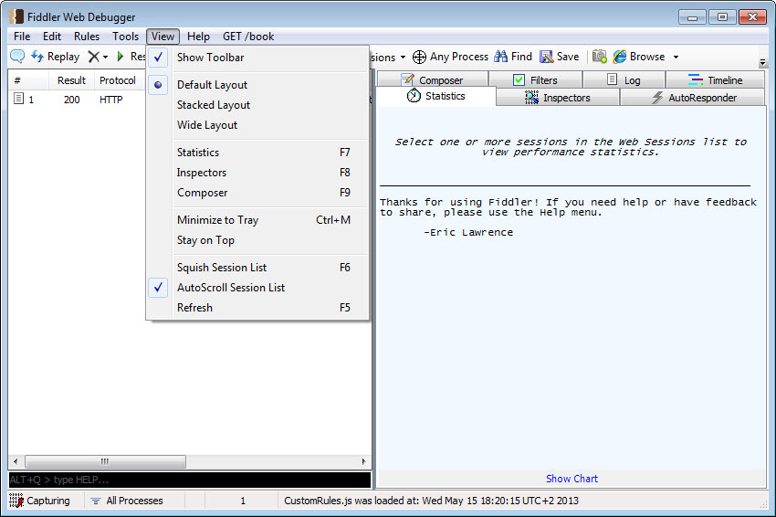Viewport: 776px width, 517px height.
Task: Choose Inspectors F8 from View menu
Action: (x=262, y=173)
